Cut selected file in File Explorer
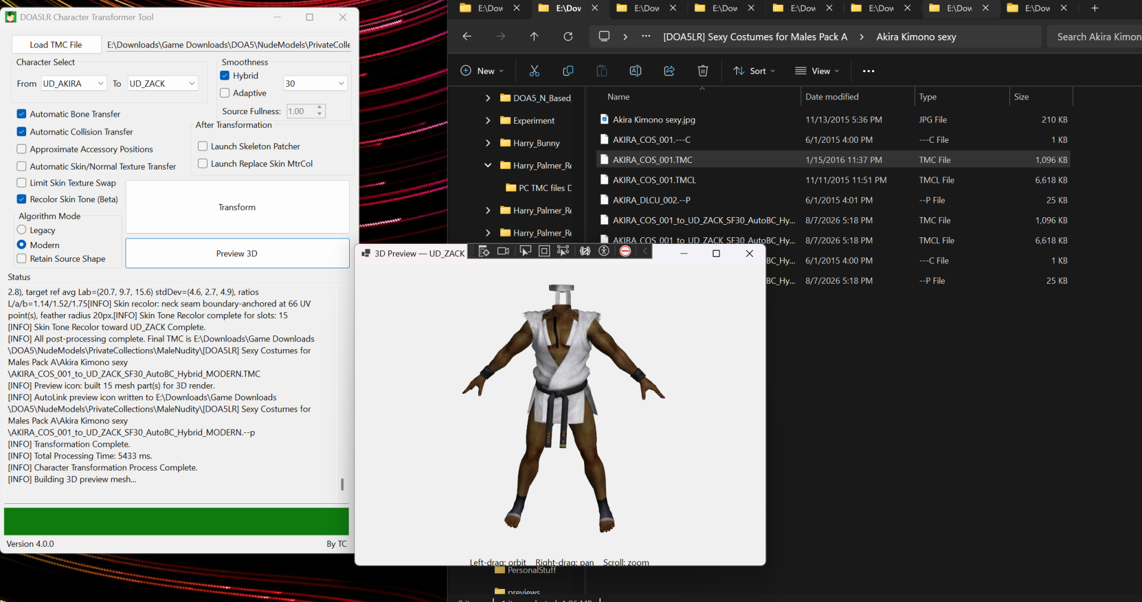Image resolution: width=1142 pixels, height=602 pixels. [534, 71]
